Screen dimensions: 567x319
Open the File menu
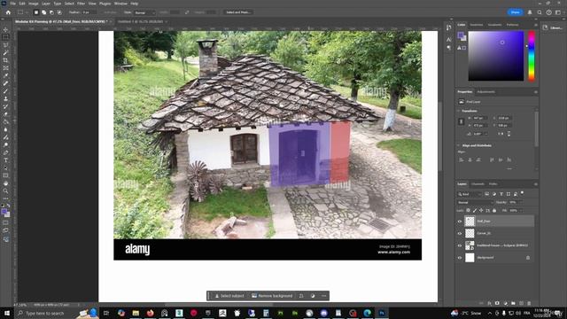tap(12, 4)
